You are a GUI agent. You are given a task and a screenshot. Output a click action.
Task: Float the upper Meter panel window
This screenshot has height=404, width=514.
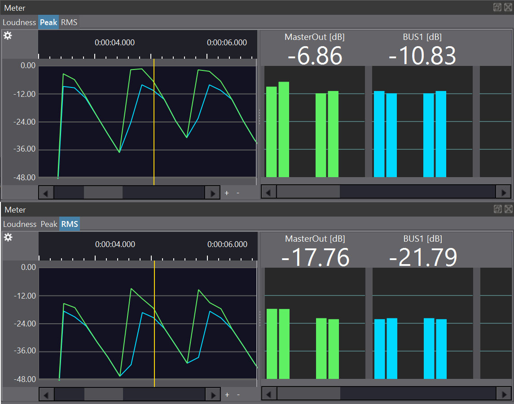(x=497, y=7)
